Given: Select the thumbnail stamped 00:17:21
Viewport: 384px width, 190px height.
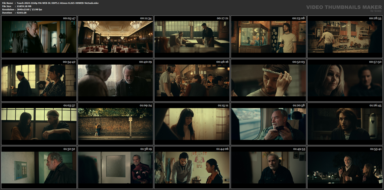Looking at the screenshot, I should coord(192,37).
